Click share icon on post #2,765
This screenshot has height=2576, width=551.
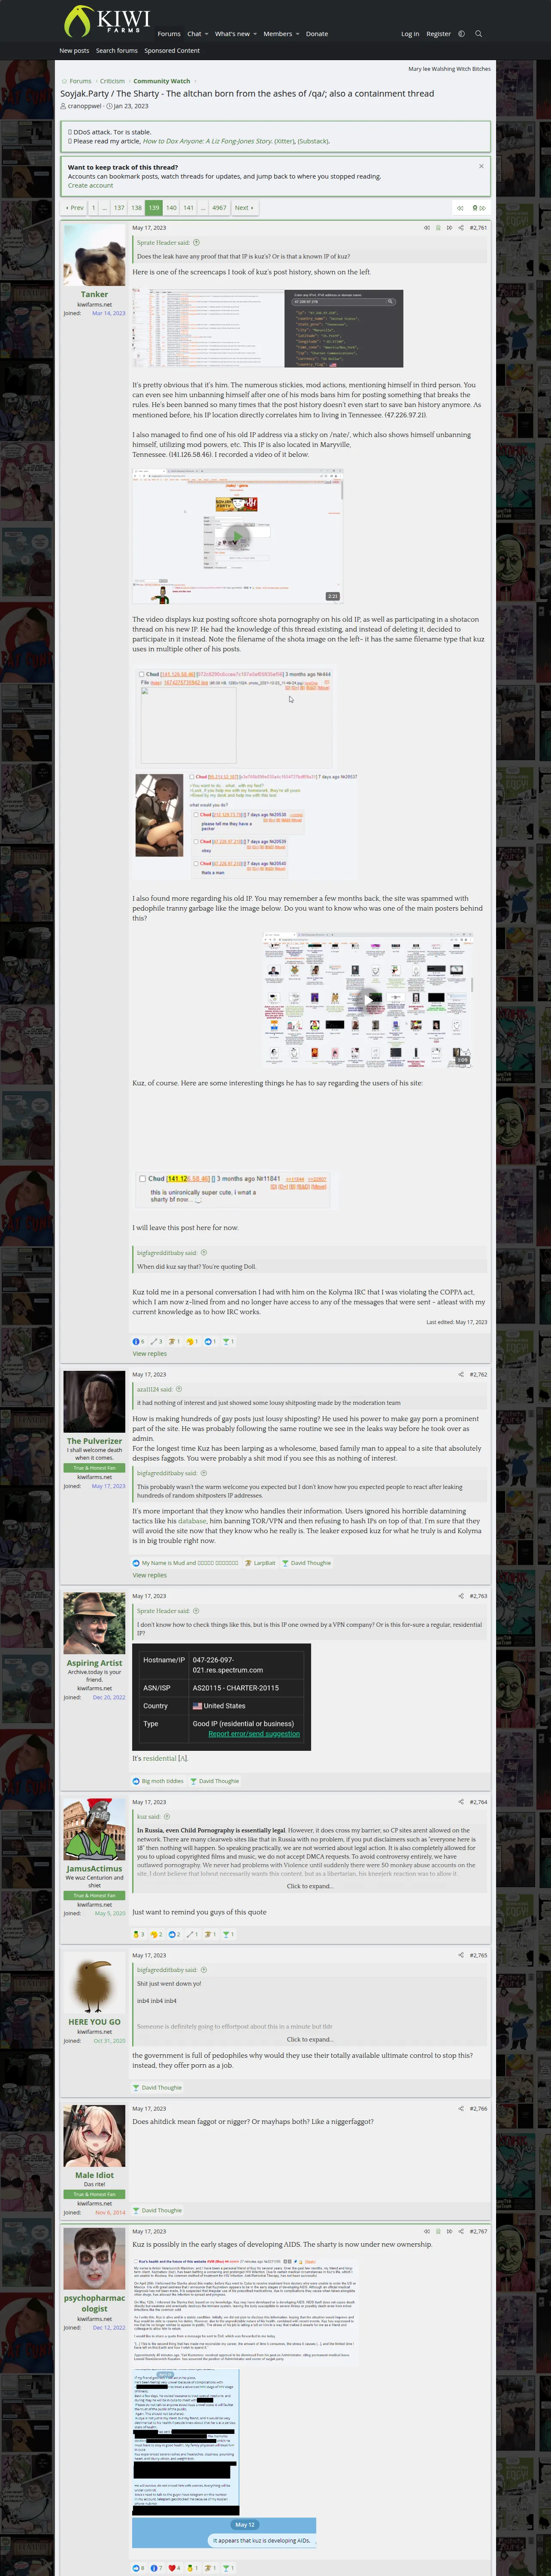pos(461,1955)
